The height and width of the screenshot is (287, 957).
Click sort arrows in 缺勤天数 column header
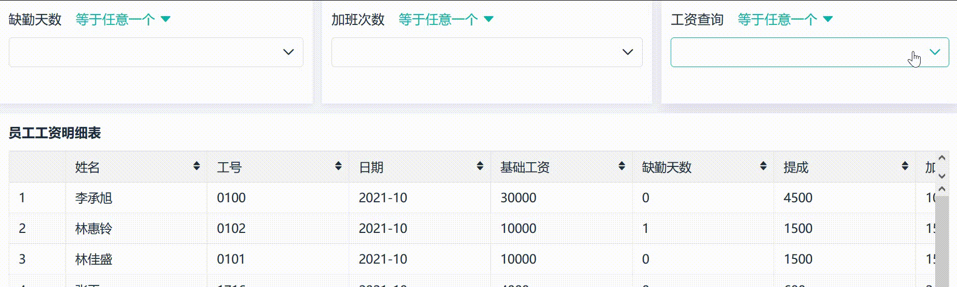click(763, 166)
